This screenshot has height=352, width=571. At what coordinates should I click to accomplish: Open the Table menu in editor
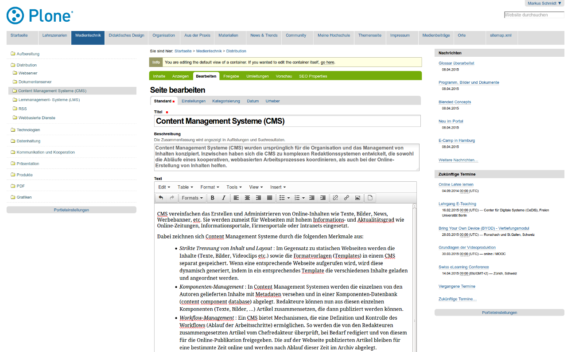(x=185, y=187)
